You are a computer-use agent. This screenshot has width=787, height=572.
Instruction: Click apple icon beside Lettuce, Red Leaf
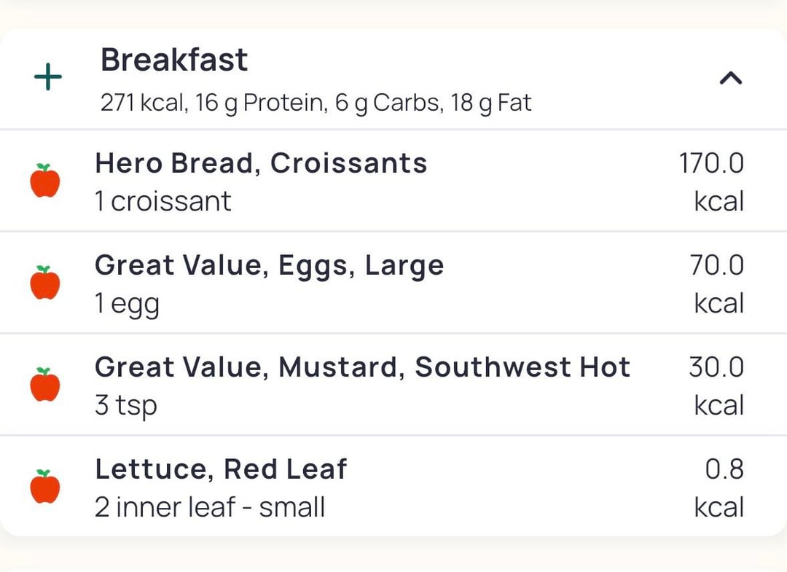pos(45,487)
